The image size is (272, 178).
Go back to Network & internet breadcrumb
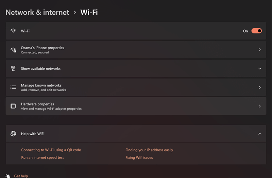37,13
